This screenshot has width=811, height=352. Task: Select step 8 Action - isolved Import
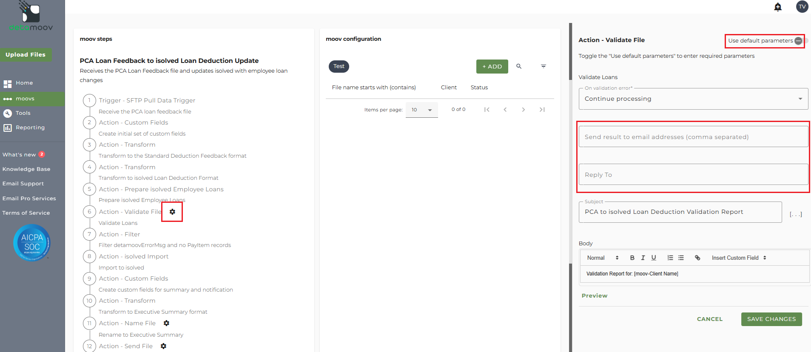[134, 256]
